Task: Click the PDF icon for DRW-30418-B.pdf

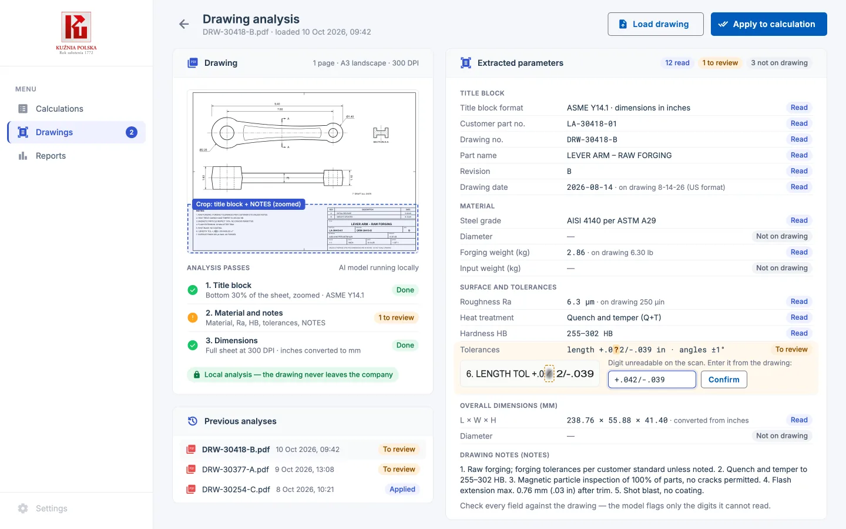Action: pyautogui.click(x=191, y=450)
